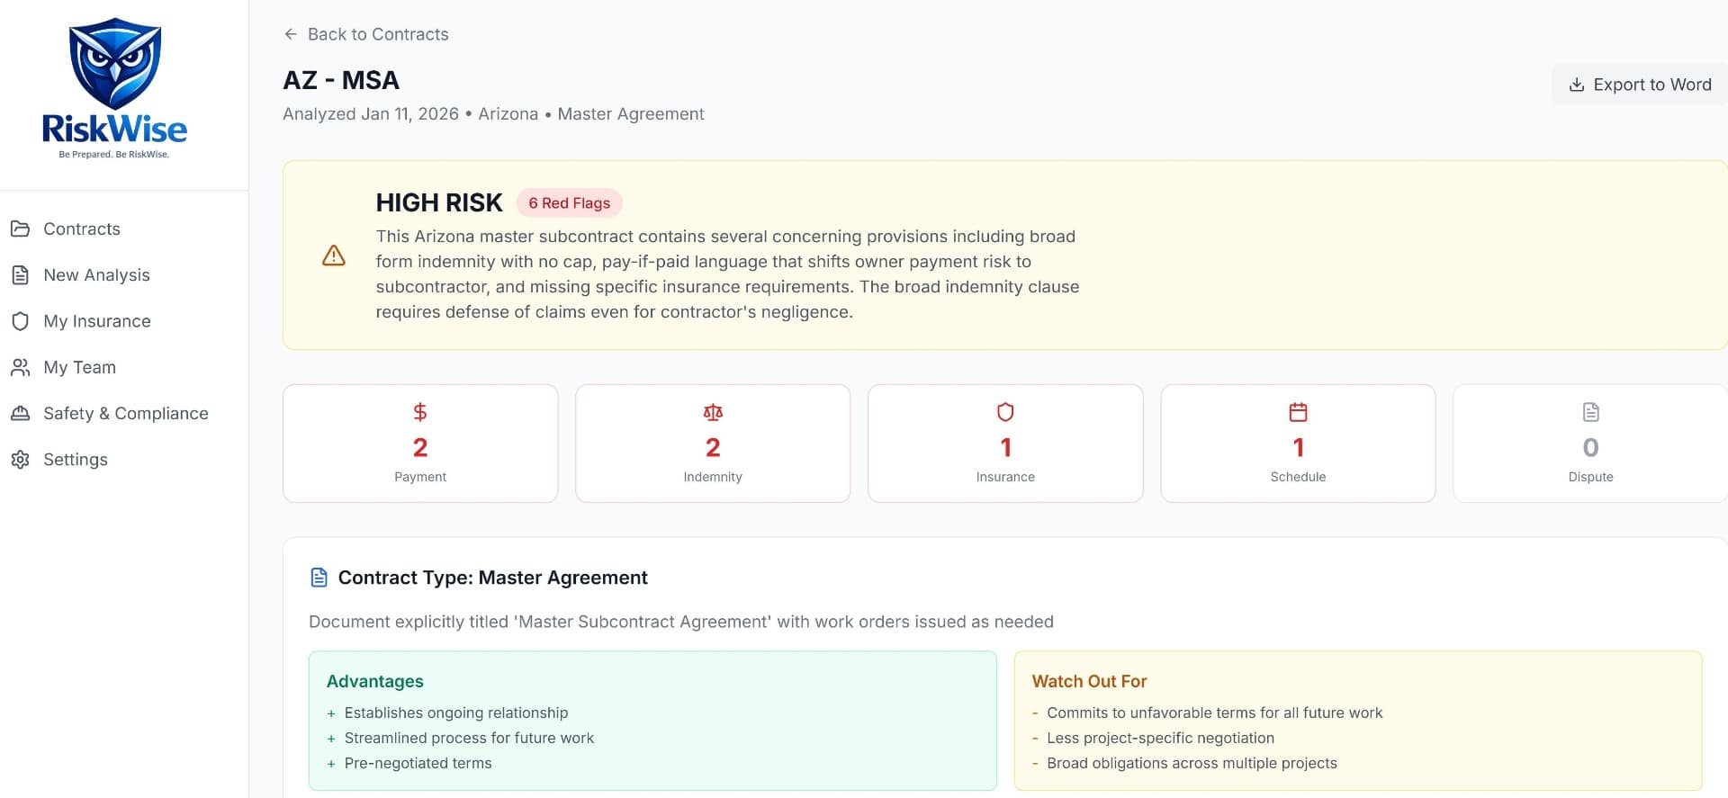Click the warning triangle icon in High Risk banner
The height and width of the screenshot is (798, 1728).
pyautogui.click(x=334, y=256)
